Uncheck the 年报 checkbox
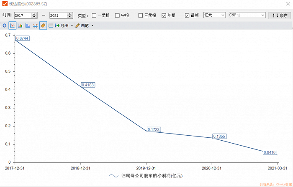 click(164, 15)
